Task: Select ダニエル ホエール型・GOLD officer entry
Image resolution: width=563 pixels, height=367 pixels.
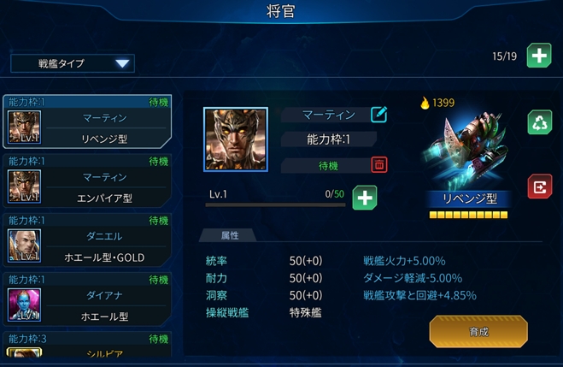Action: (87, 240)
